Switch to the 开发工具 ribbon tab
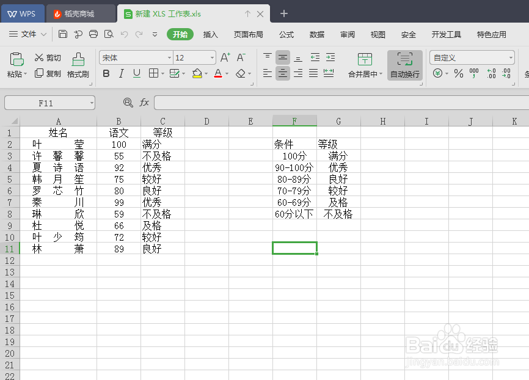 click(x=446, y=34)
